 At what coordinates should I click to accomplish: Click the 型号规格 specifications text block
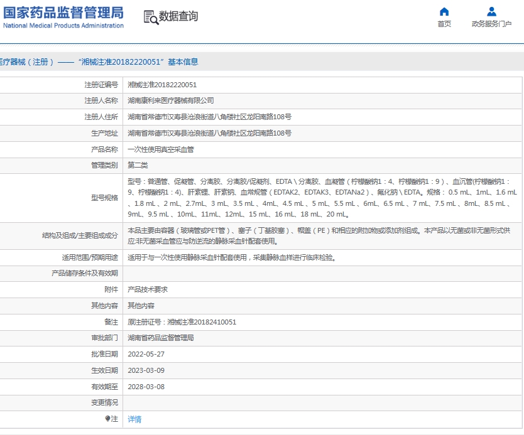pos(322,198)
